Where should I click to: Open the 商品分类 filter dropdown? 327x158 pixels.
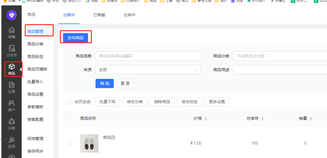click(279, 56)
